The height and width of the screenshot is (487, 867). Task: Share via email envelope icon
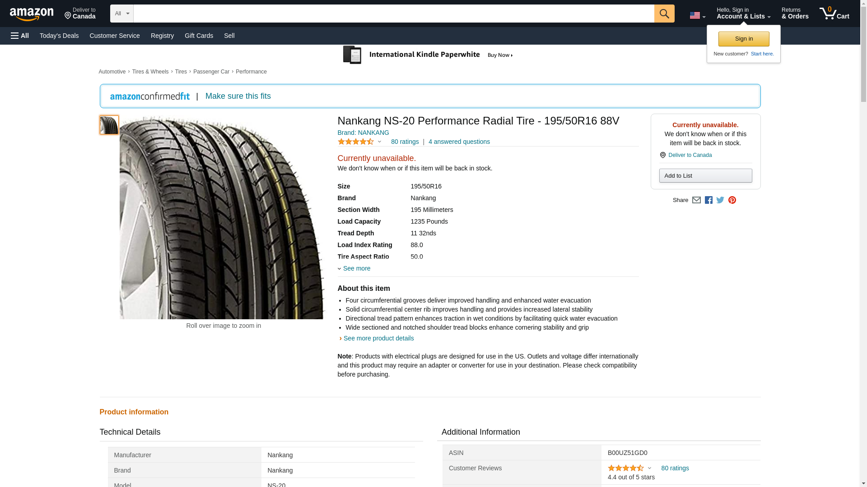coord(696,200)
